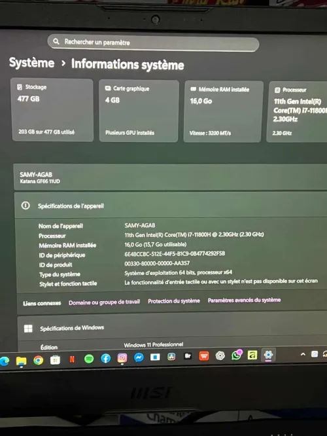Open the Stockage 477 GB card
Viewport: 327px width, 436px height.
click(52, 110)
